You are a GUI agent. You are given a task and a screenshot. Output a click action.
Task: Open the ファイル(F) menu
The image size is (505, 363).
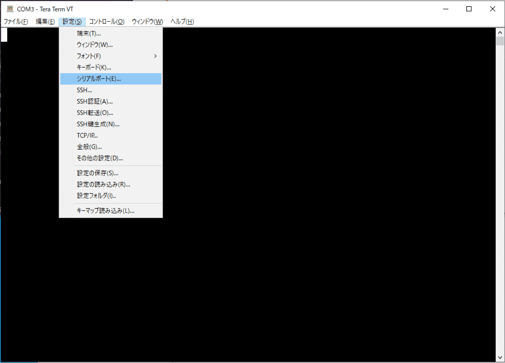point(16,22)
